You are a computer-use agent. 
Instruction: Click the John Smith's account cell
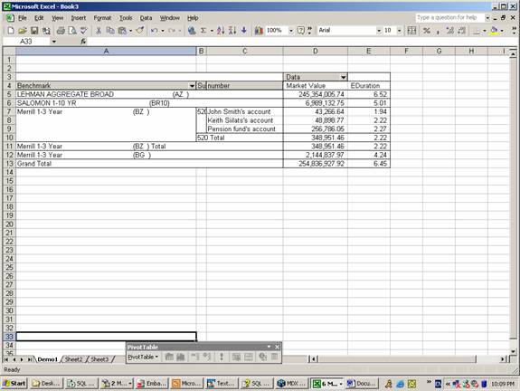point(245,111)
